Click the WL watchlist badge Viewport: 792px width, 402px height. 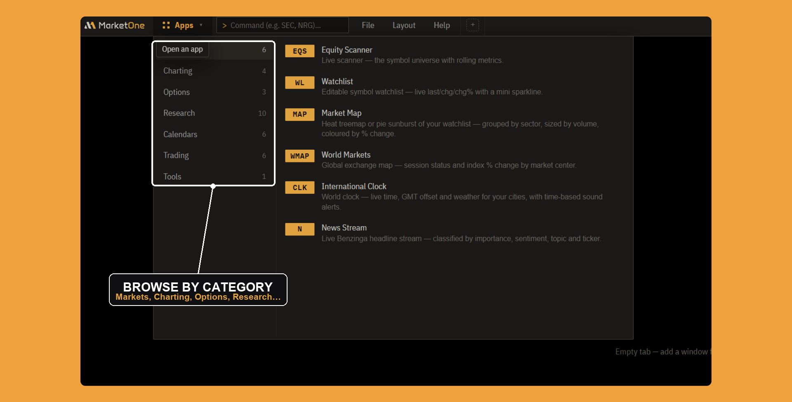pyautogui.click(x=300, y=83)
